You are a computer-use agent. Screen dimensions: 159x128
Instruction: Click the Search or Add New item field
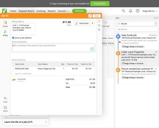pos(24,73)
